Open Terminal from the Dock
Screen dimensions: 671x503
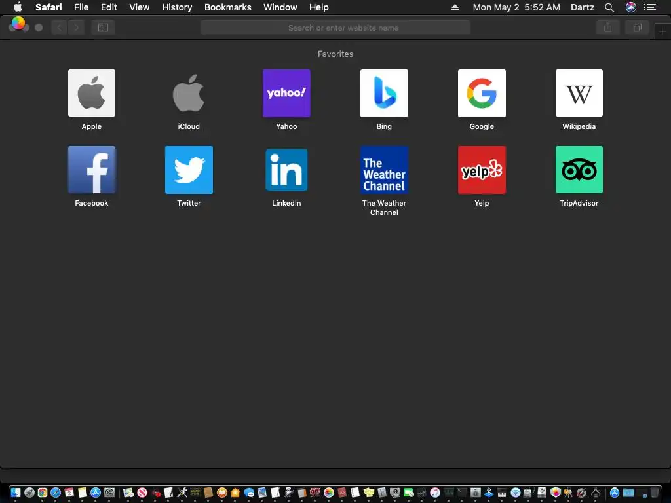tap(462, 493)
